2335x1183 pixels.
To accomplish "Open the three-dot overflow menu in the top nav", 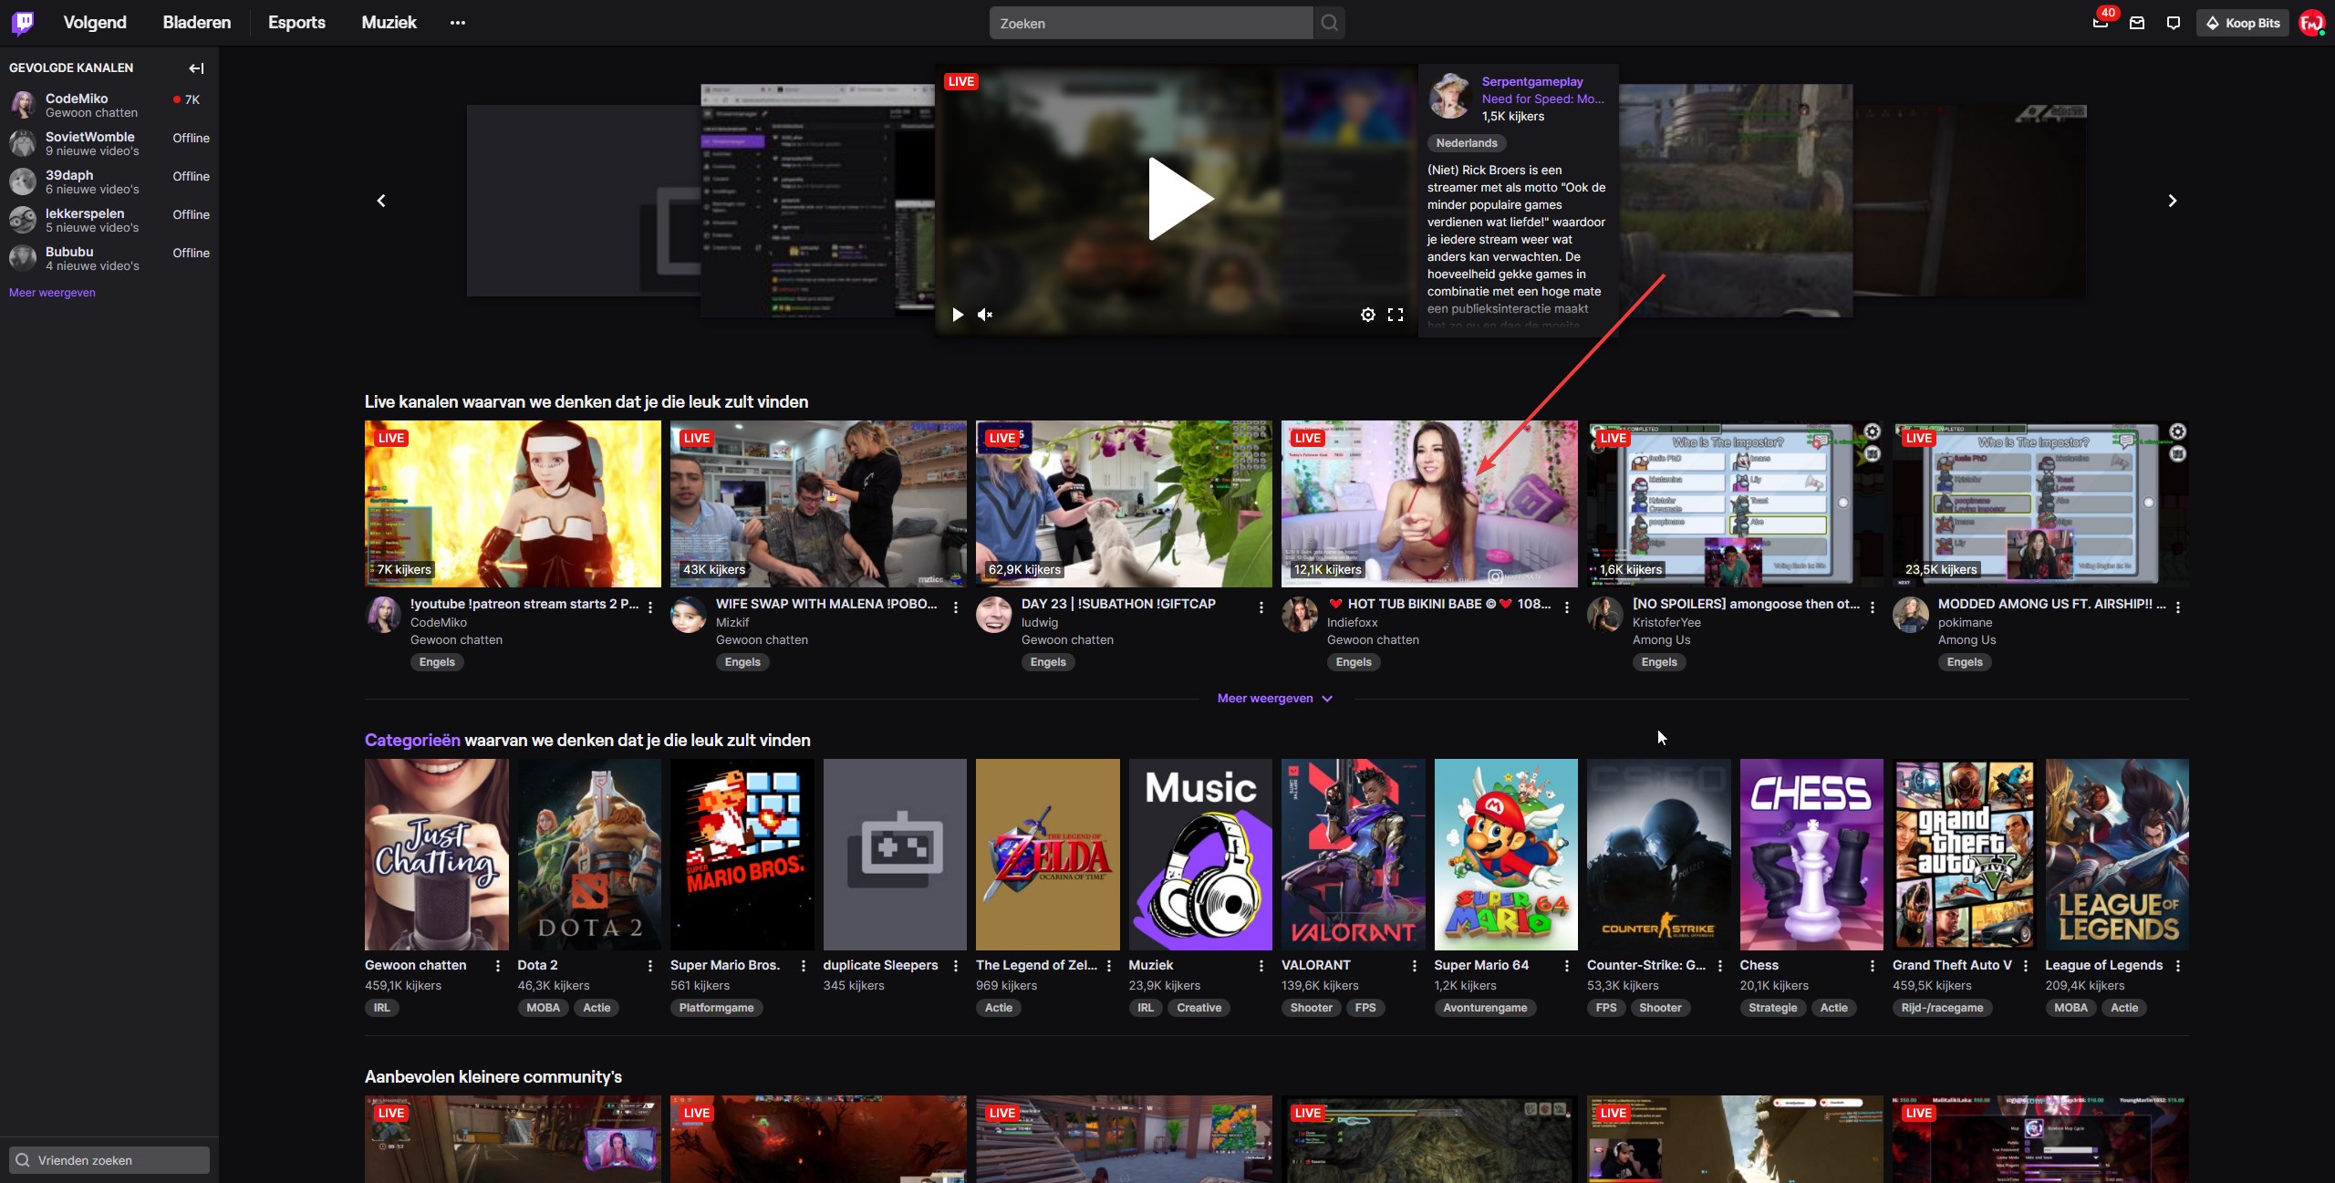I will 458,23.
